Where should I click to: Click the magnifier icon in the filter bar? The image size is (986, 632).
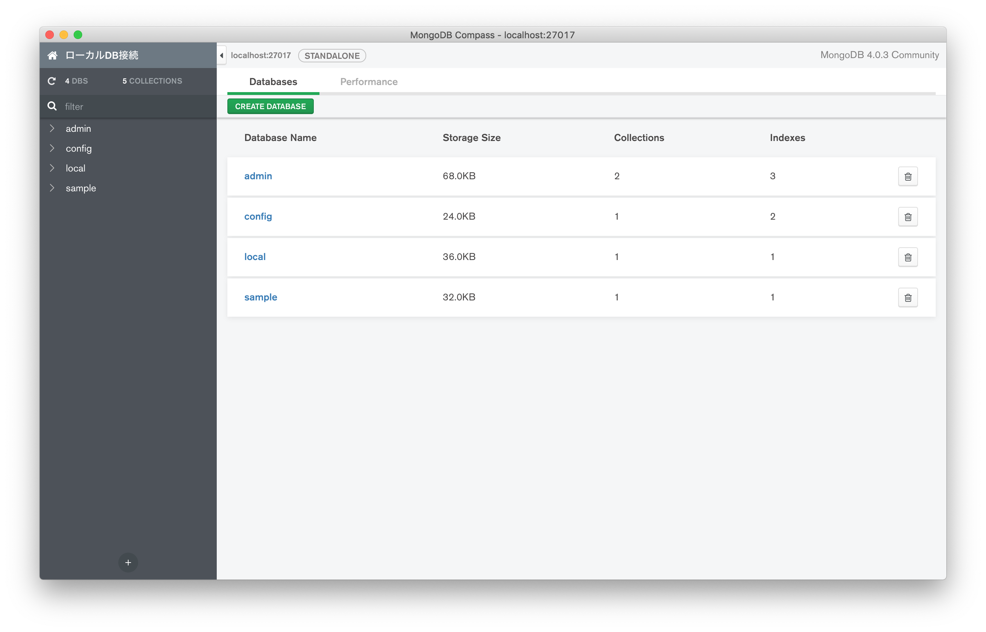pos(52,106)
